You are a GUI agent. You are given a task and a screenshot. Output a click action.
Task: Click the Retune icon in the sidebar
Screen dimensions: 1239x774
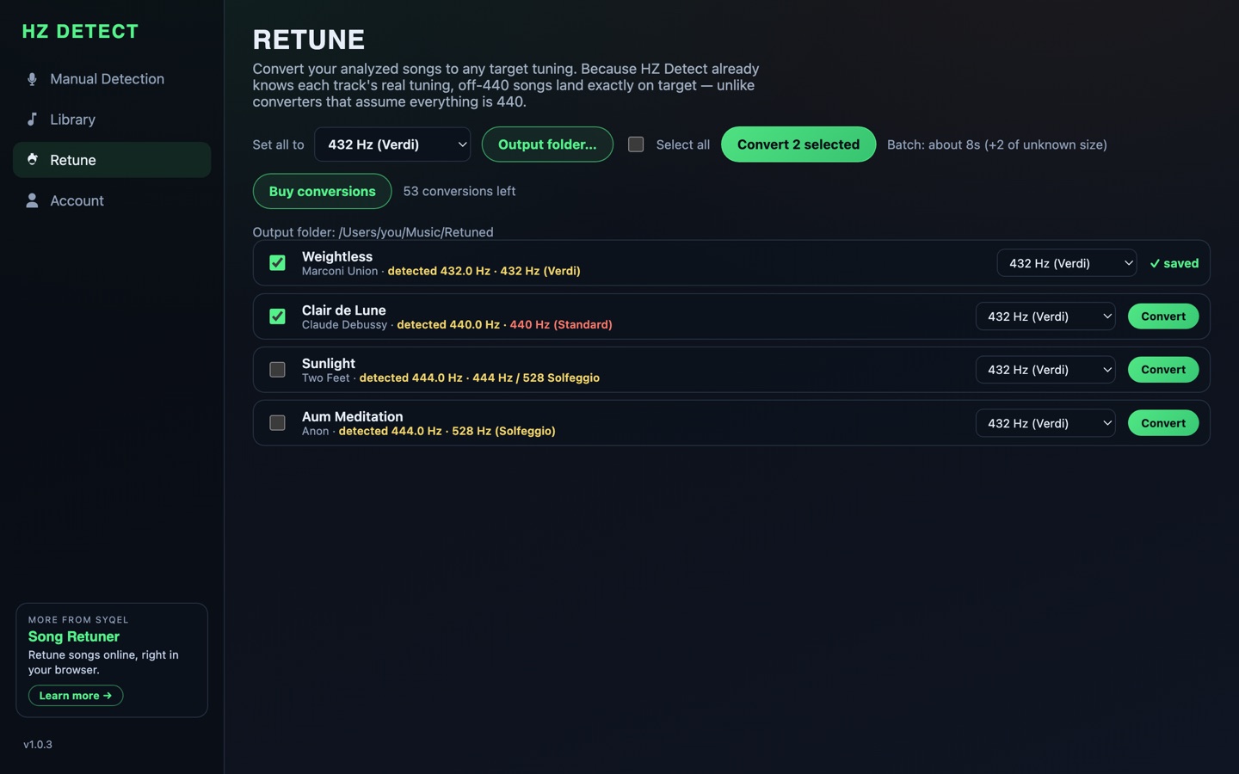point(32,160)
